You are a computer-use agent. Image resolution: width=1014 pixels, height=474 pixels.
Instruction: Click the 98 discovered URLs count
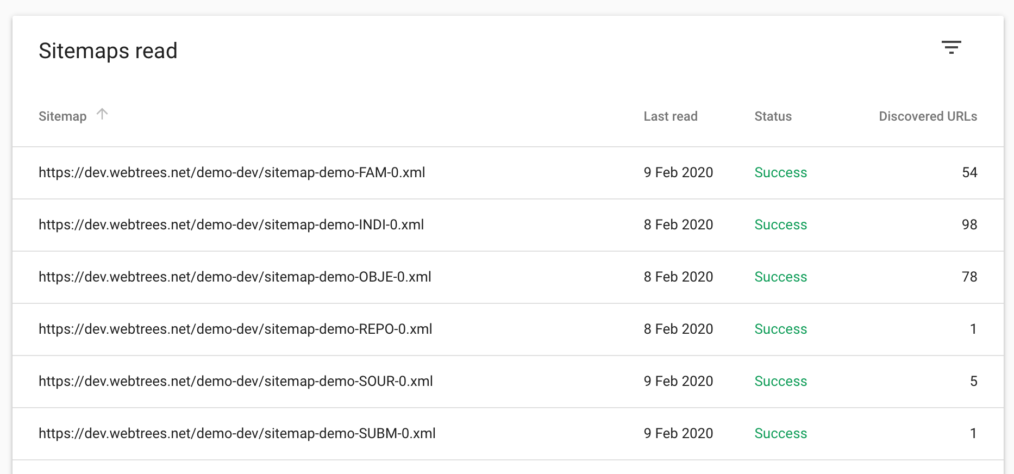[969, 225]
